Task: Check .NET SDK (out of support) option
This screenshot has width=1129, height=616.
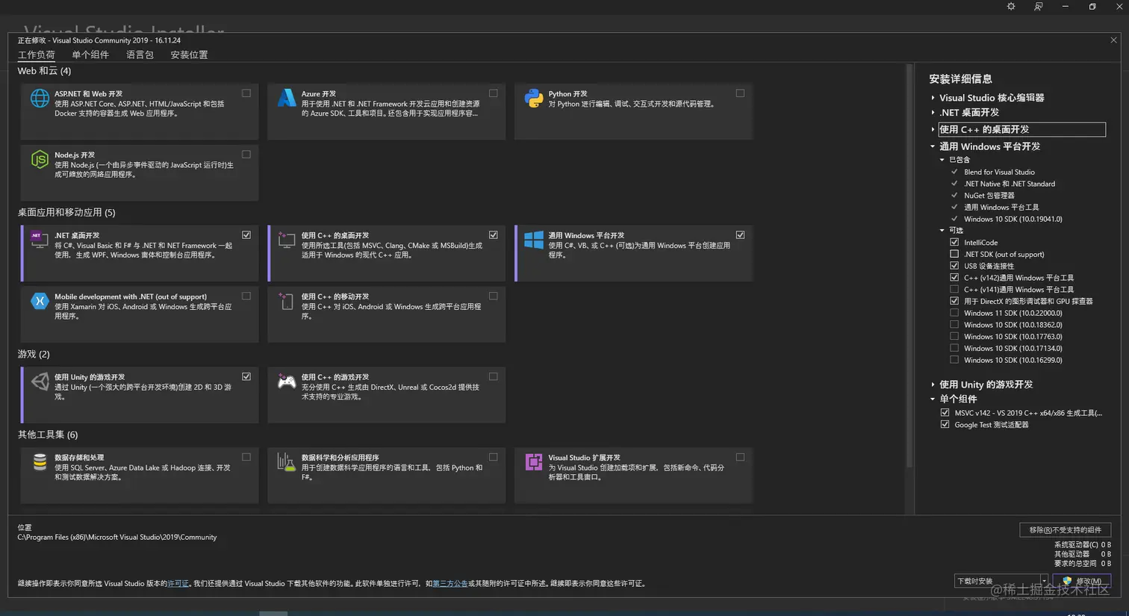Action: click(x=954, y=254)
